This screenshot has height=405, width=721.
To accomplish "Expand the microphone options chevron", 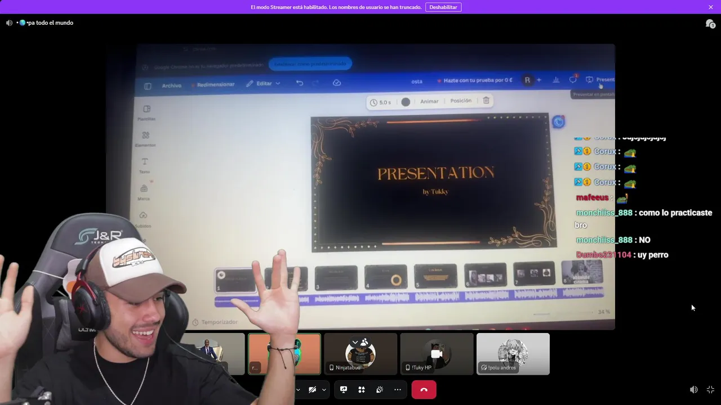I will click(x=298, y=389).
